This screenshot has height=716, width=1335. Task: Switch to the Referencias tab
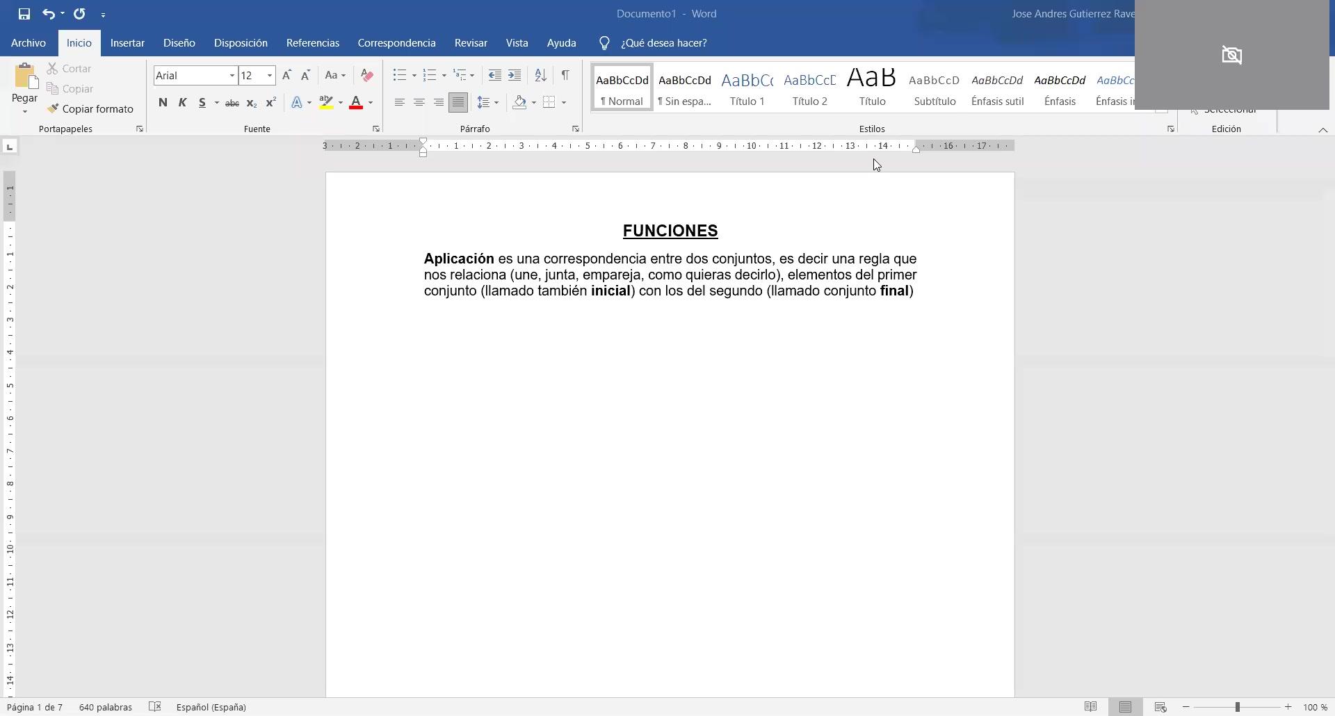312,43
